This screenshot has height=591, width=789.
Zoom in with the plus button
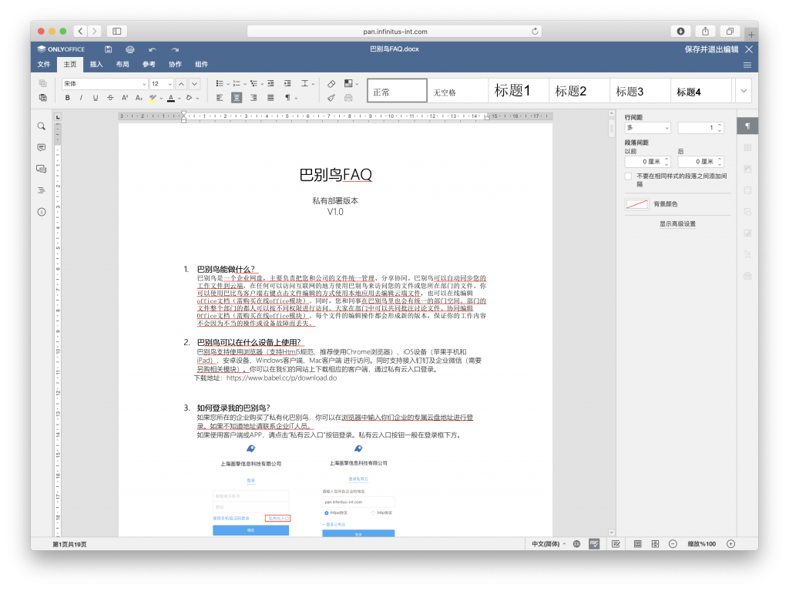point(731,544)
